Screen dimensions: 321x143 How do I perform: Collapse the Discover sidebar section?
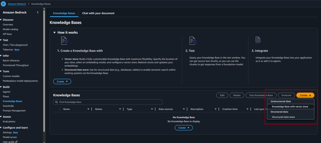click(1, 20)
